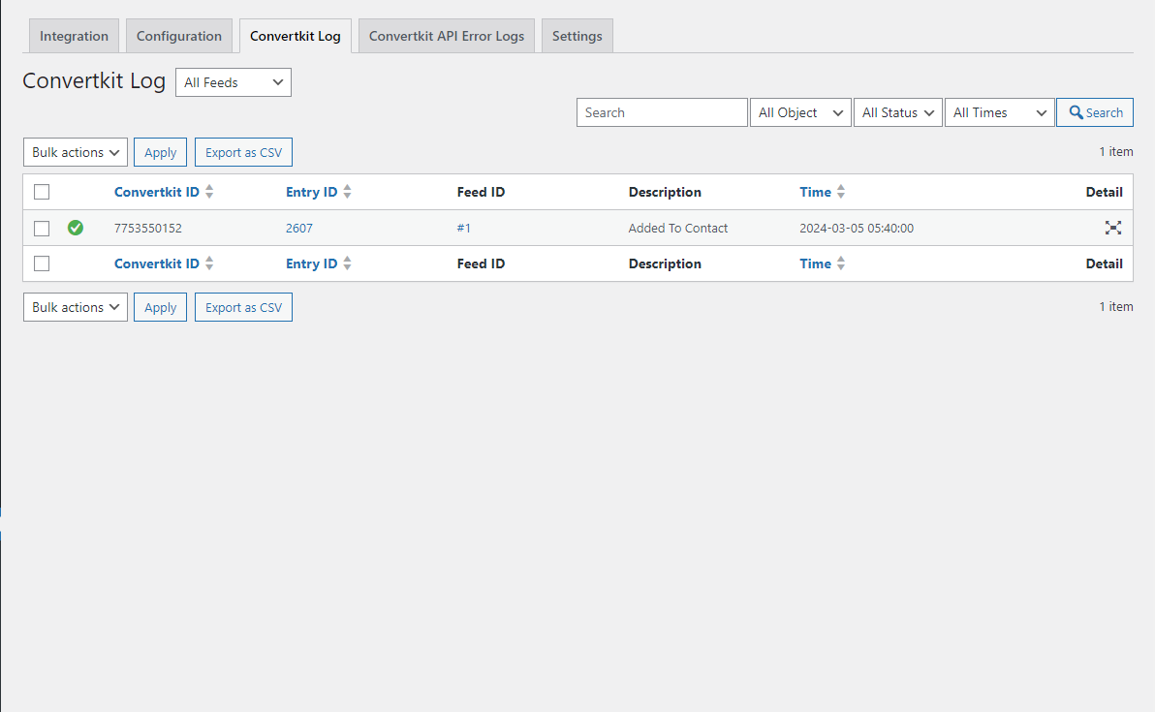Open the All Object filter dropdown
Viewport: 1155px width, 712px height.
click(800, 112)
